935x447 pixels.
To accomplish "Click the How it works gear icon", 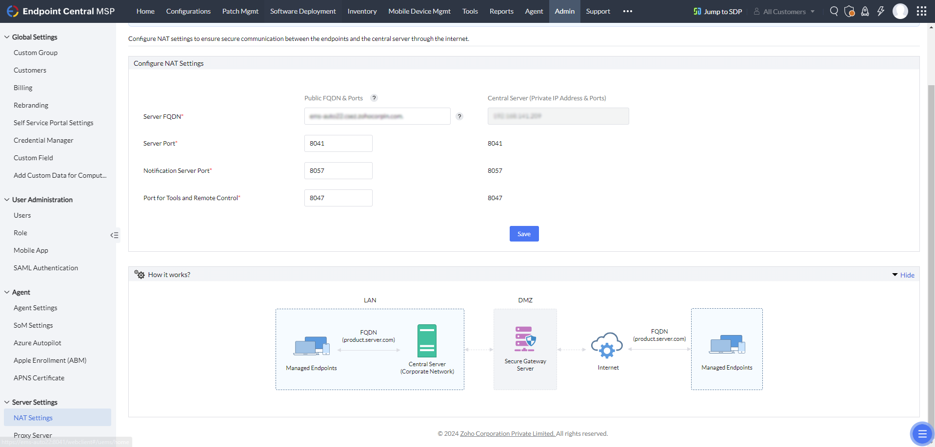I will coord(139,275).
